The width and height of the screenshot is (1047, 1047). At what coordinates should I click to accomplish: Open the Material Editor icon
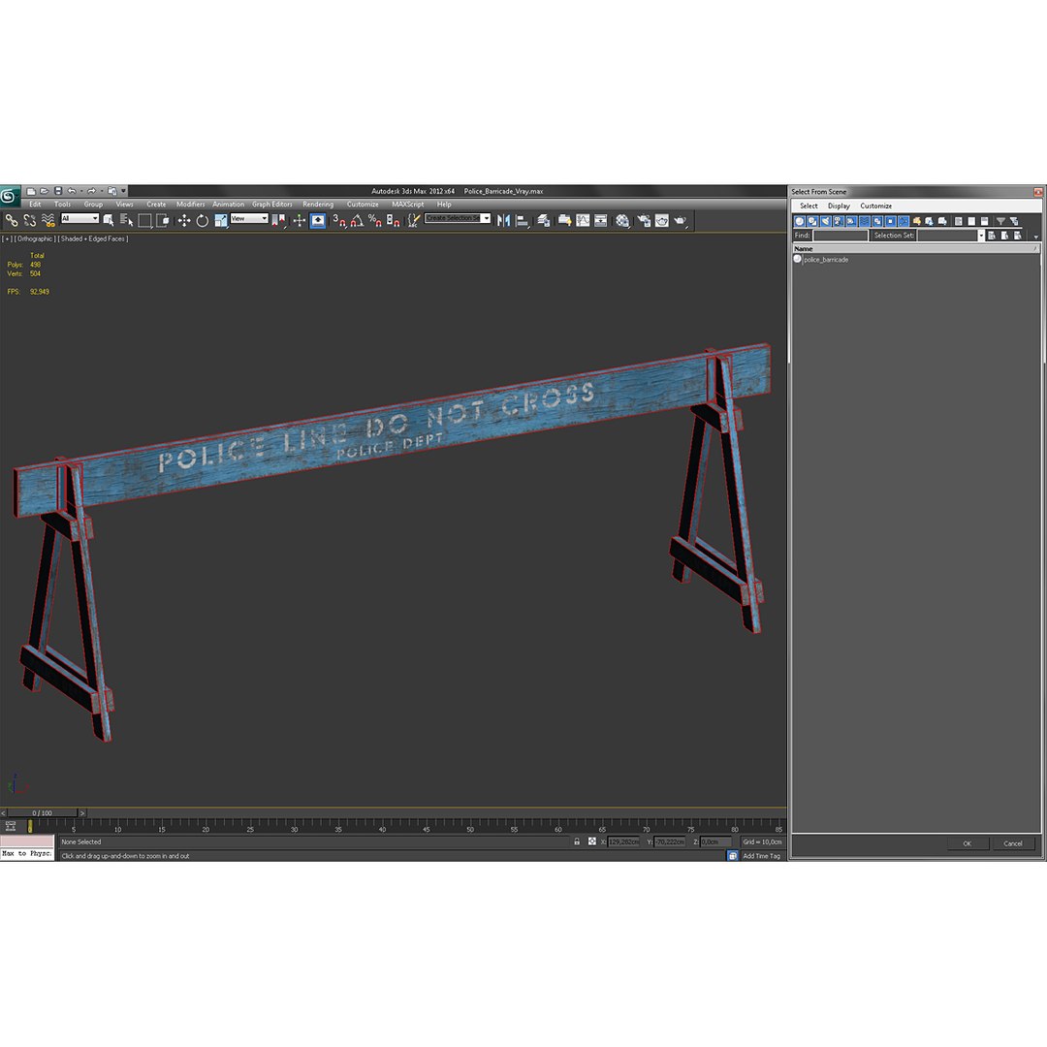(622, 220)
